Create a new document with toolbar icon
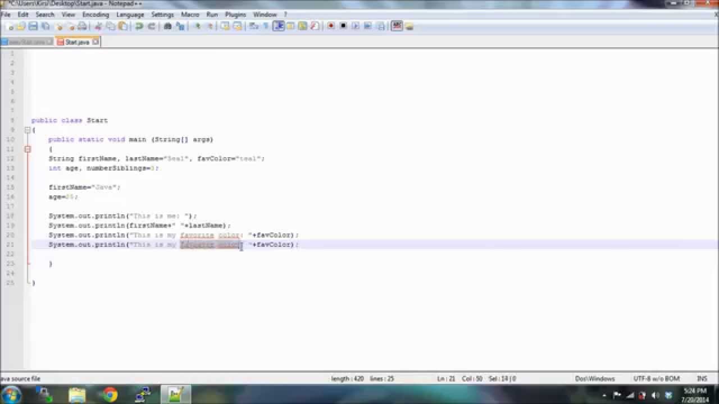 [x=11, y=26]
